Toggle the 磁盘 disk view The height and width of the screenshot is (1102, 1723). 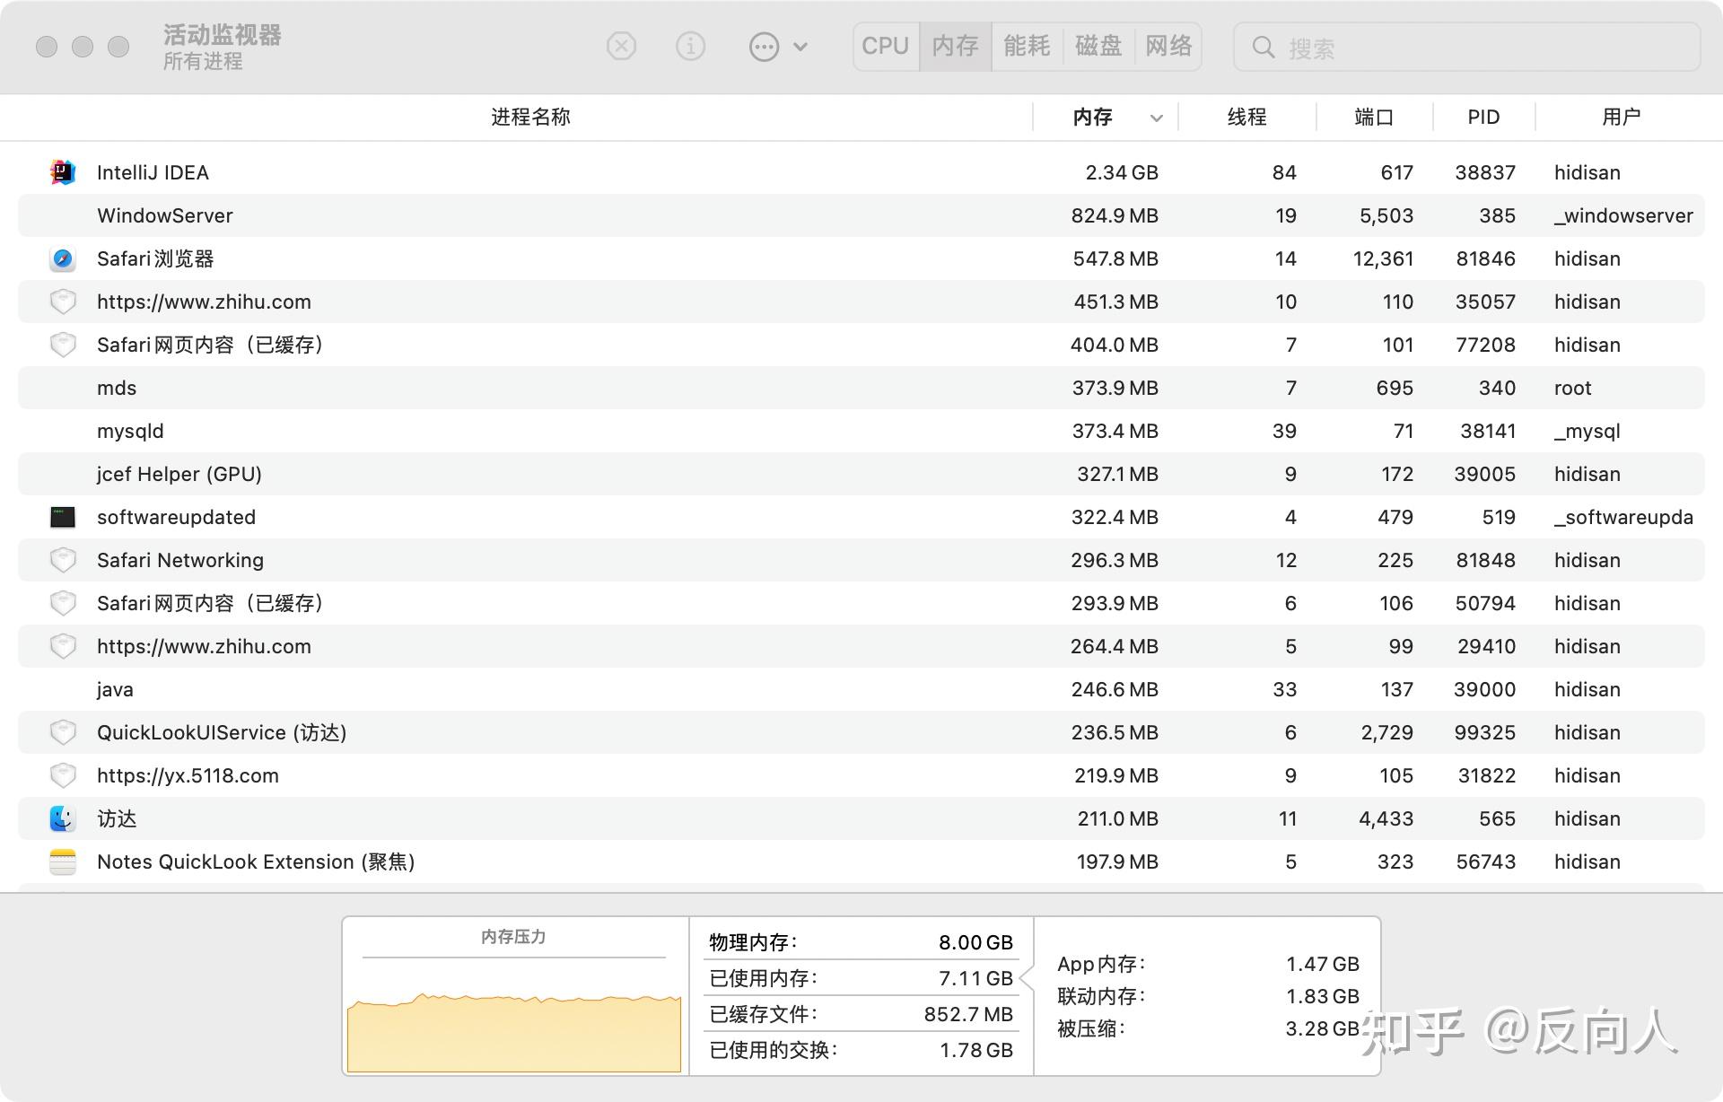coord(1098,46)
